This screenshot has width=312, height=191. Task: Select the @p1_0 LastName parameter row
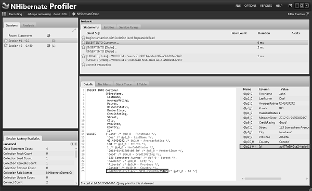tap(275, 98)
